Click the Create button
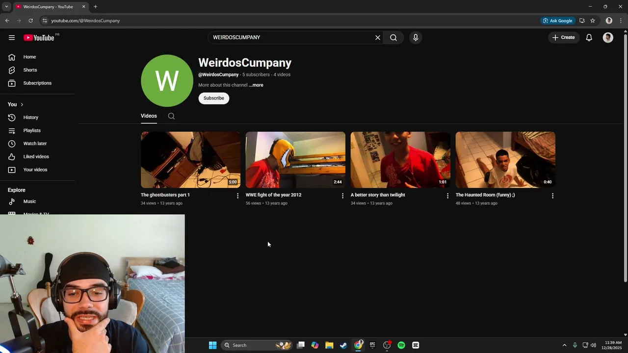Viewport: 628px width, 353px height. [x=563, y=38]
